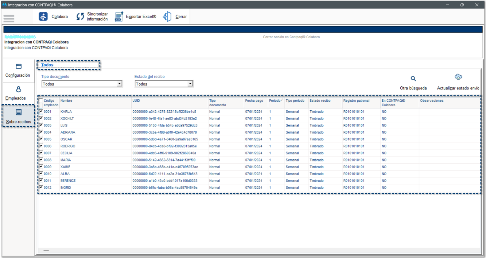
Task: Expand the Tipo documento dropdown
Action: tap(119, 84)
